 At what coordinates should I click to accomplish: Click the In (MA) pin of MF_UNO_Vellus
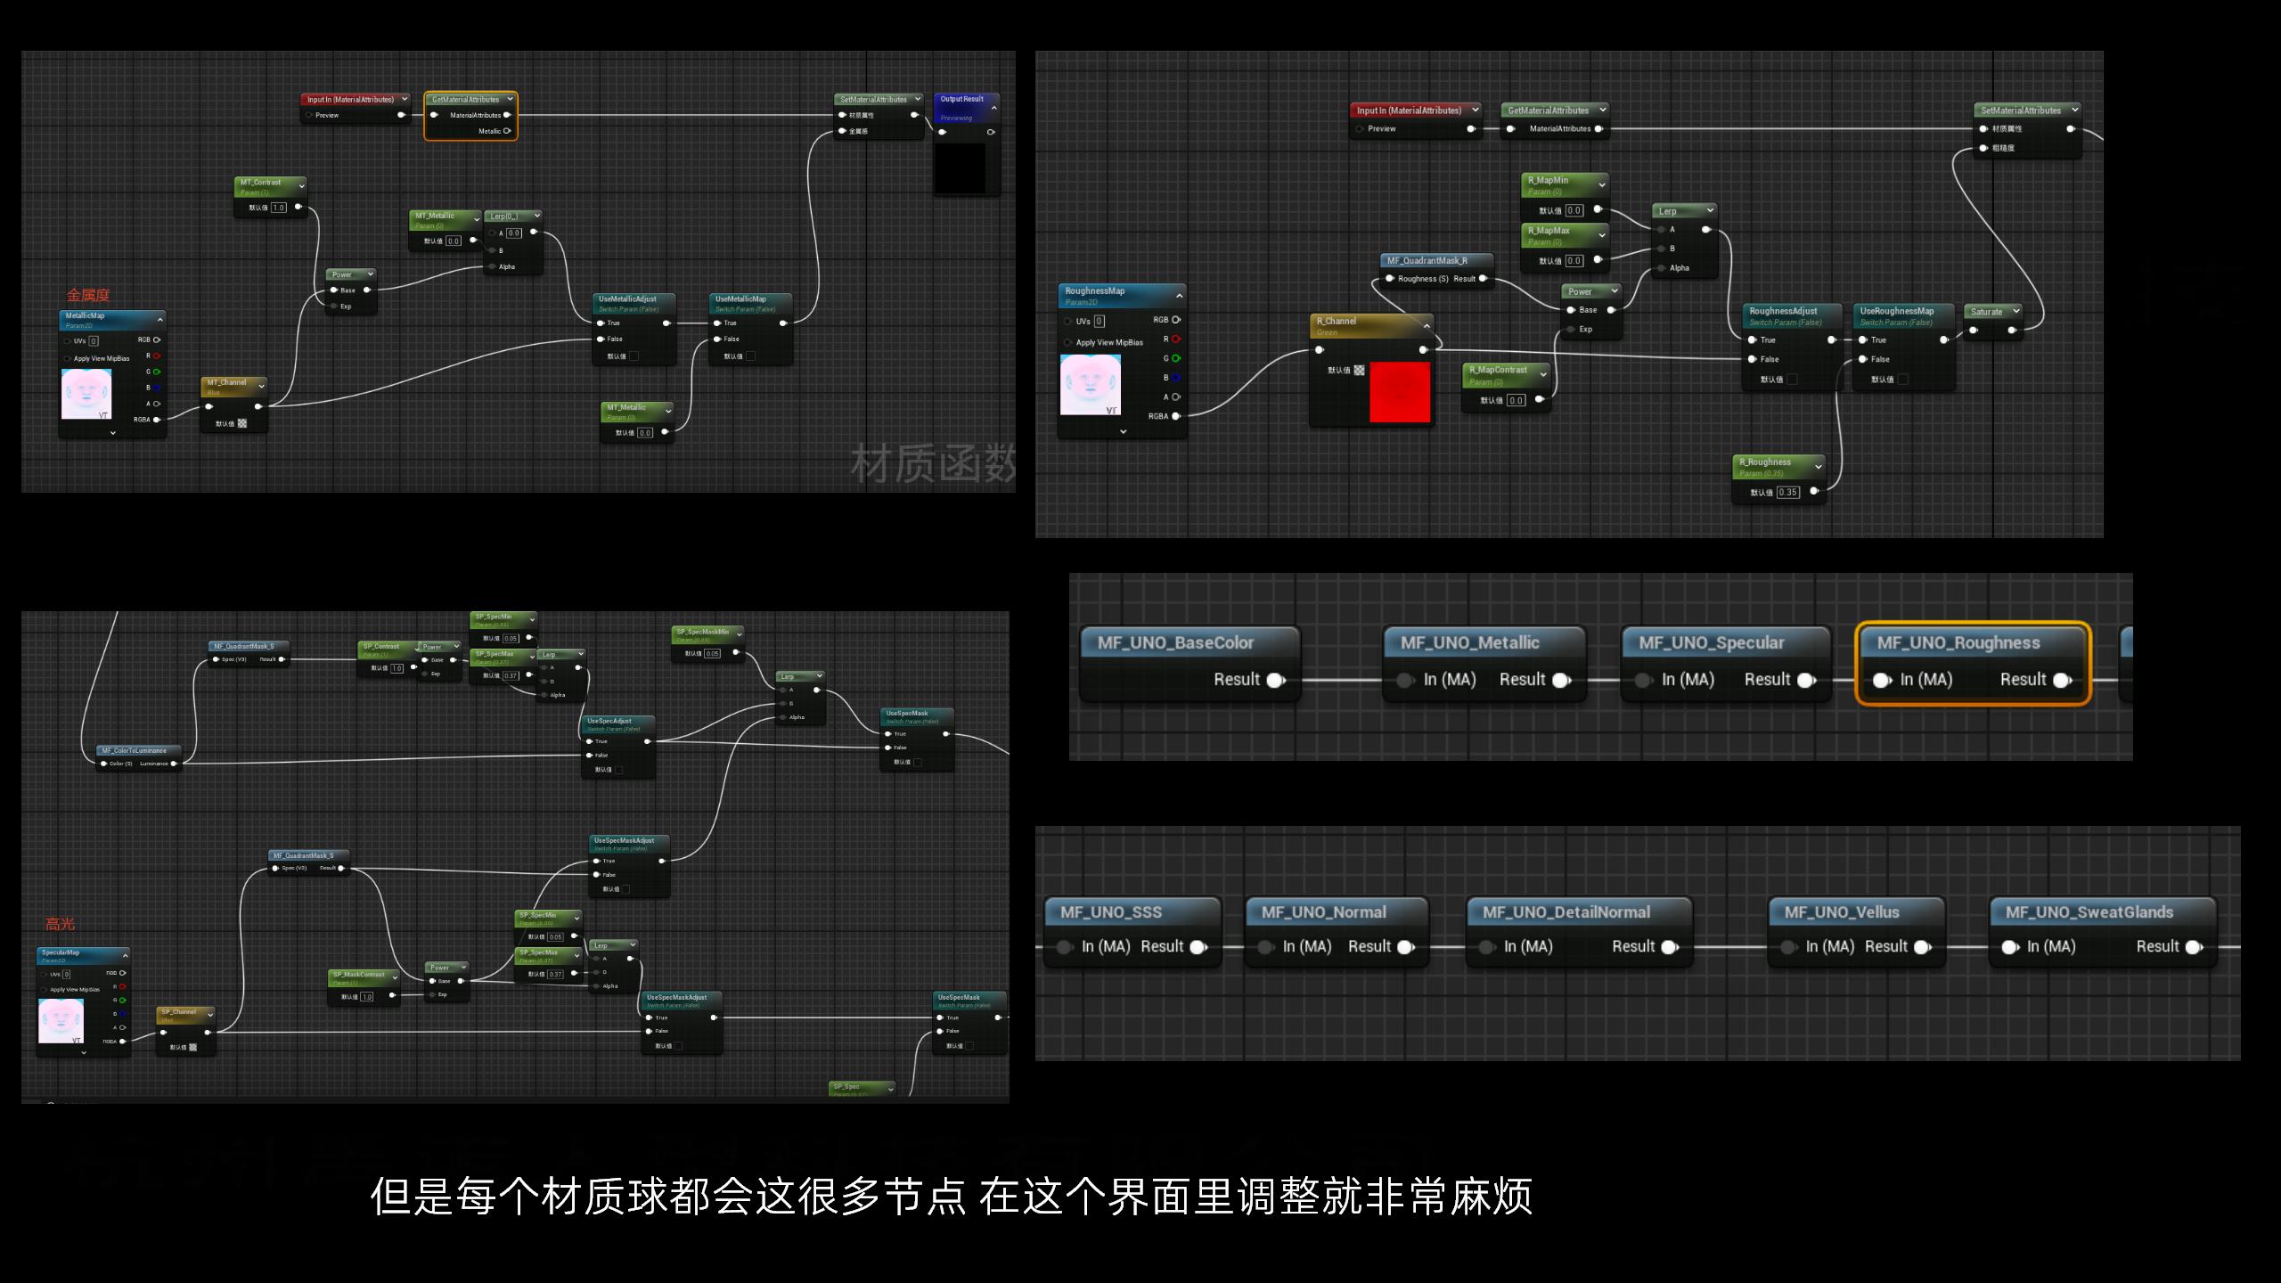1788,947
